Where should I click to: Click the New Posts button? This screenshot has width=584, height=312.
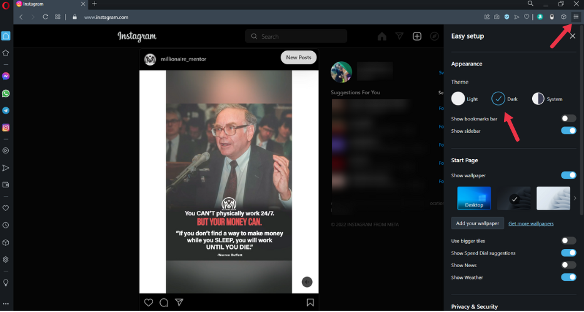point(298,57)
